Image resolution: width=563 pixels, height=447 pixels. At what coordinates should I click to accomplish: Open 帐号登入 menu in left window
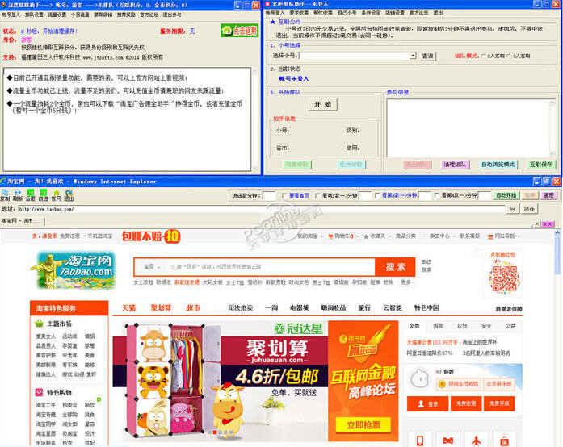[x=11, y=15]
